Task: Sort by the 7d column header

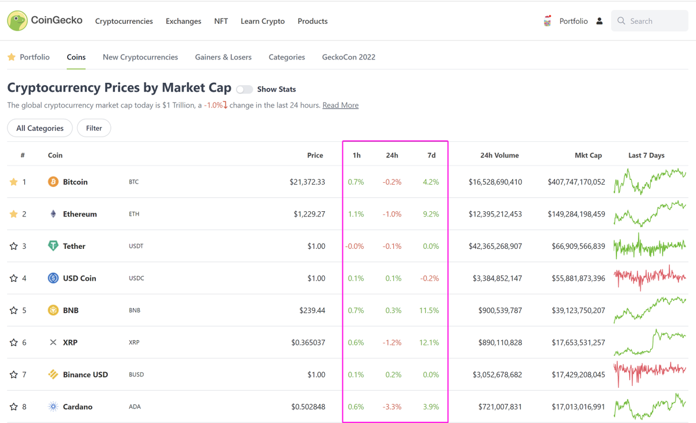Action: click(x=432, y=155)
